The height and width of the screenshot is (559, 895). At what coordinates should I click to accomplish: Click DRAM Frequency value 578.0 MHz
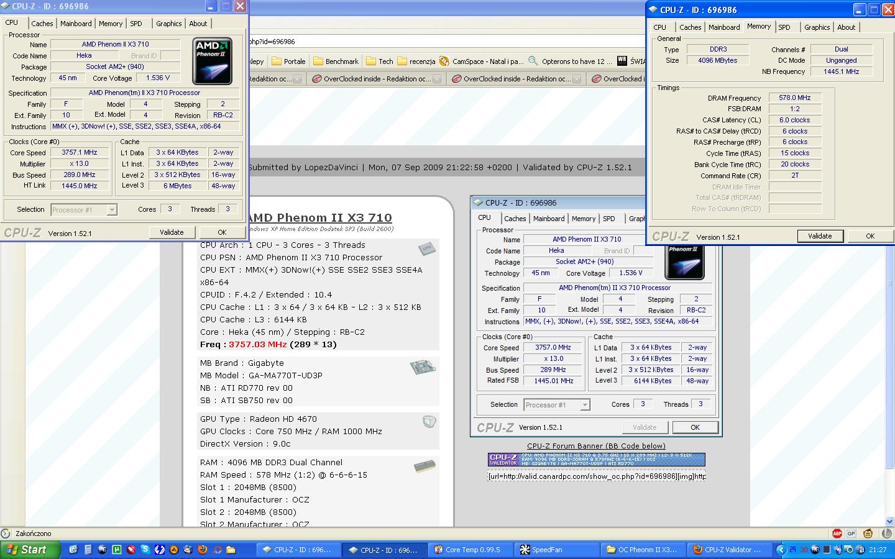coord(795,98)
